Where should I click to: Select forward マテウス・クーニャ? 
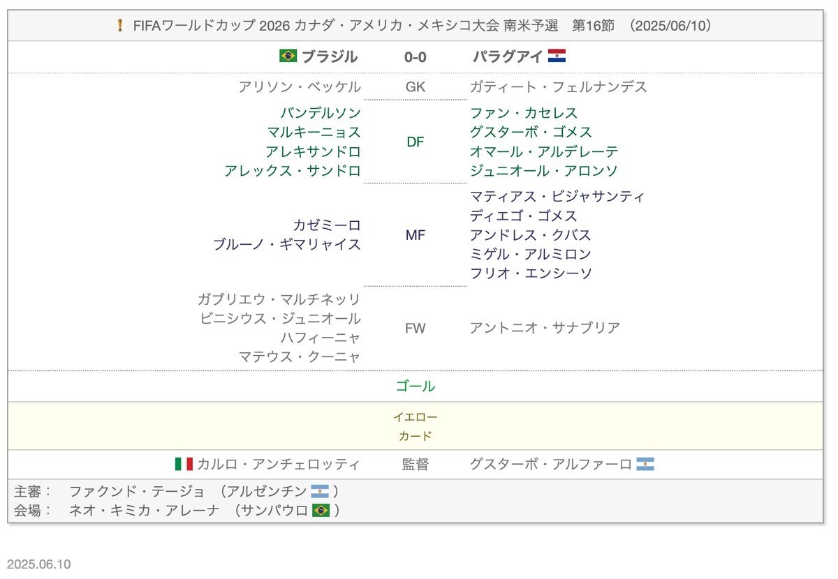click(x=300, y=357)
